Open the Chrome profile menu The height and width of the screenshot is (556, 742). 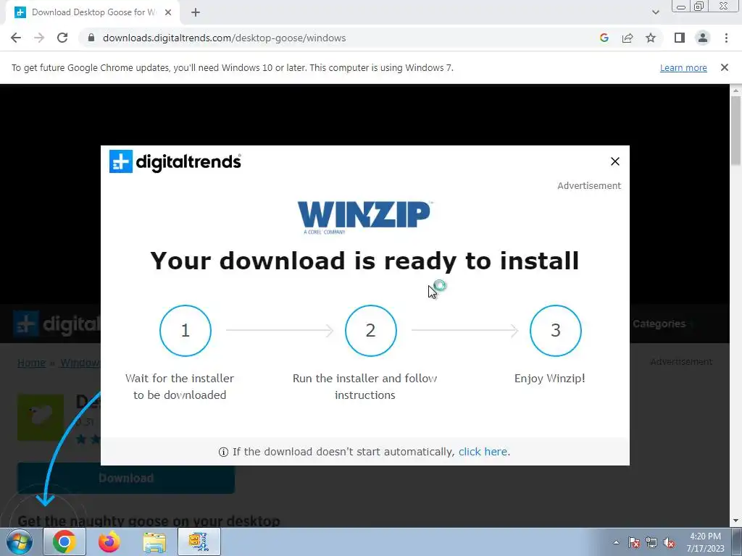pyautogui.click(x=703, y=38)
